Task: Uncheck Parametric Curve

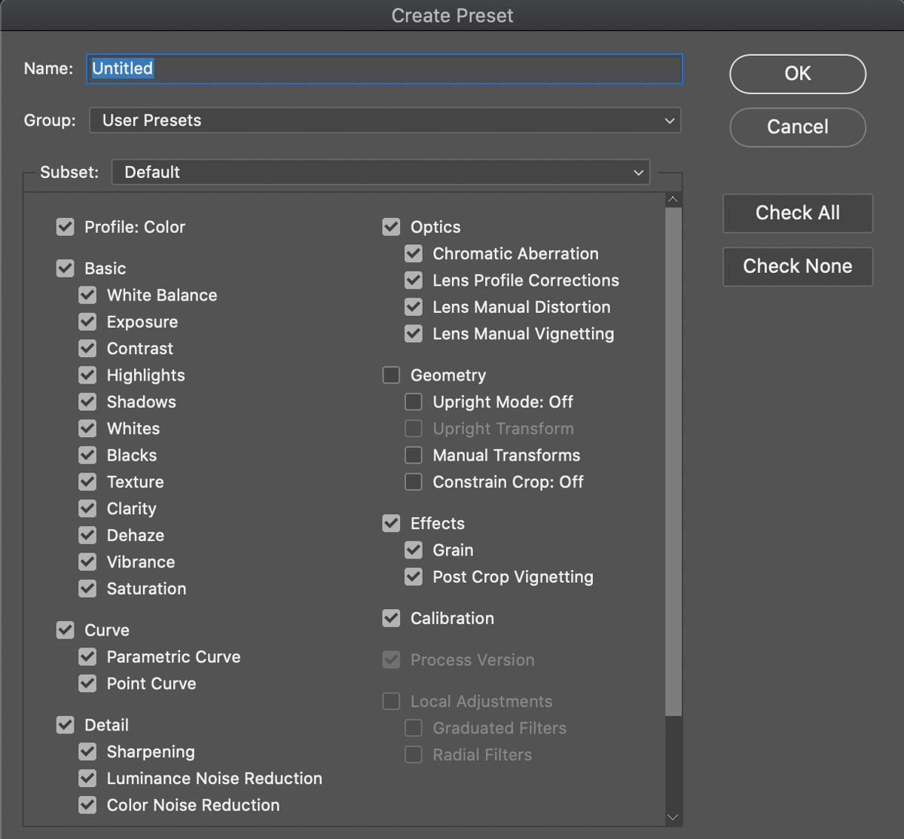Action: pyautogui.click(x=87, y=657)
